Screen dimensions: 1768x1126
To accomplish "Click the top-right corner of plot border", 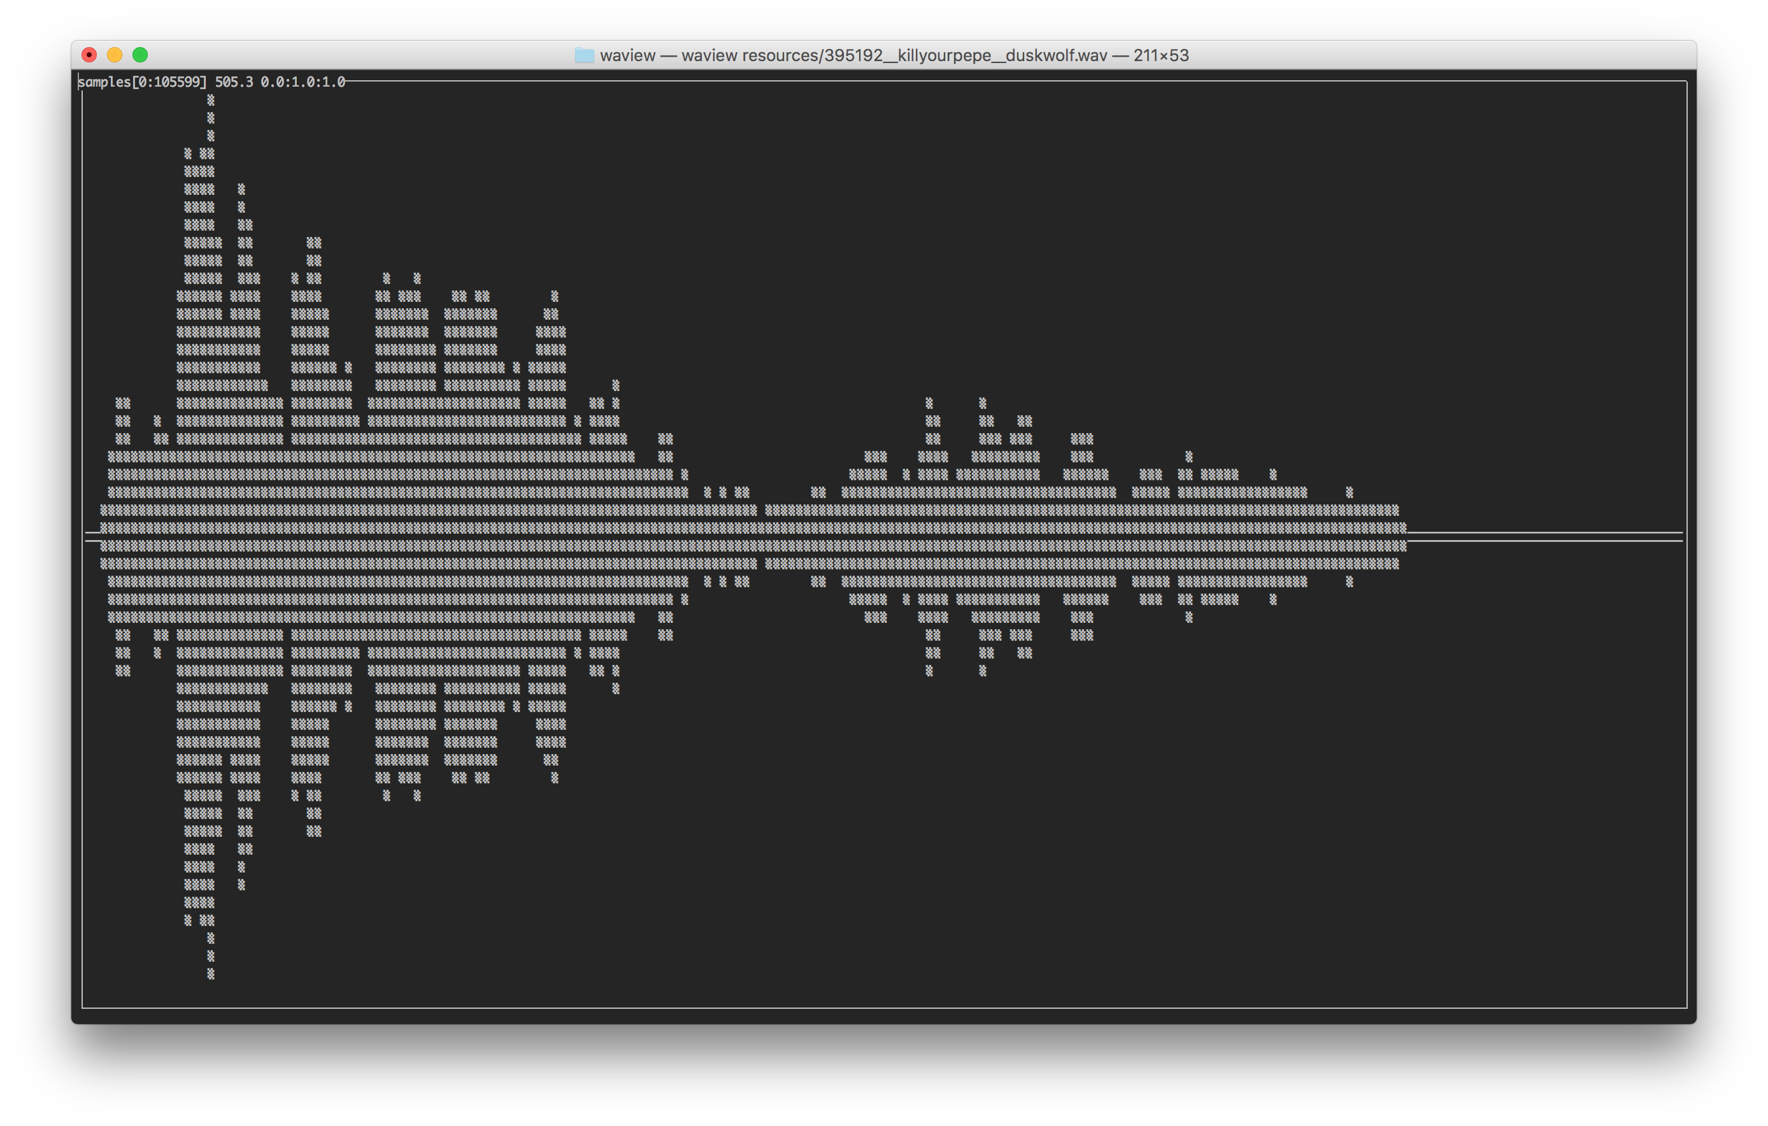I will (x=1686, y=82).
